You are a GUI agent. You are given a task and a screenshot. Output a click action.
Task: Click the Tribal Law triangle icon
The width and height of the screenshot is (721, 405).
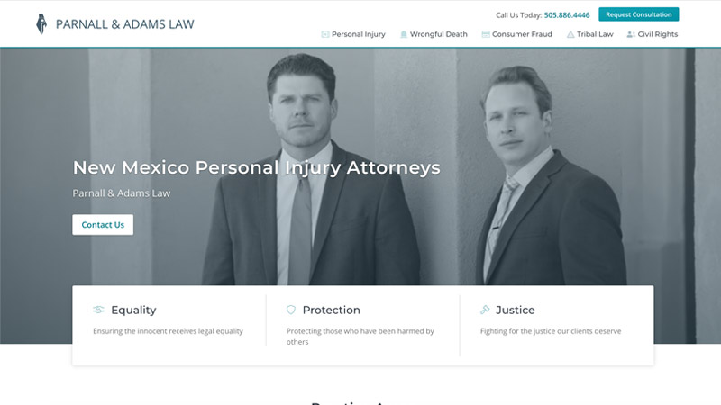point(570,34)
